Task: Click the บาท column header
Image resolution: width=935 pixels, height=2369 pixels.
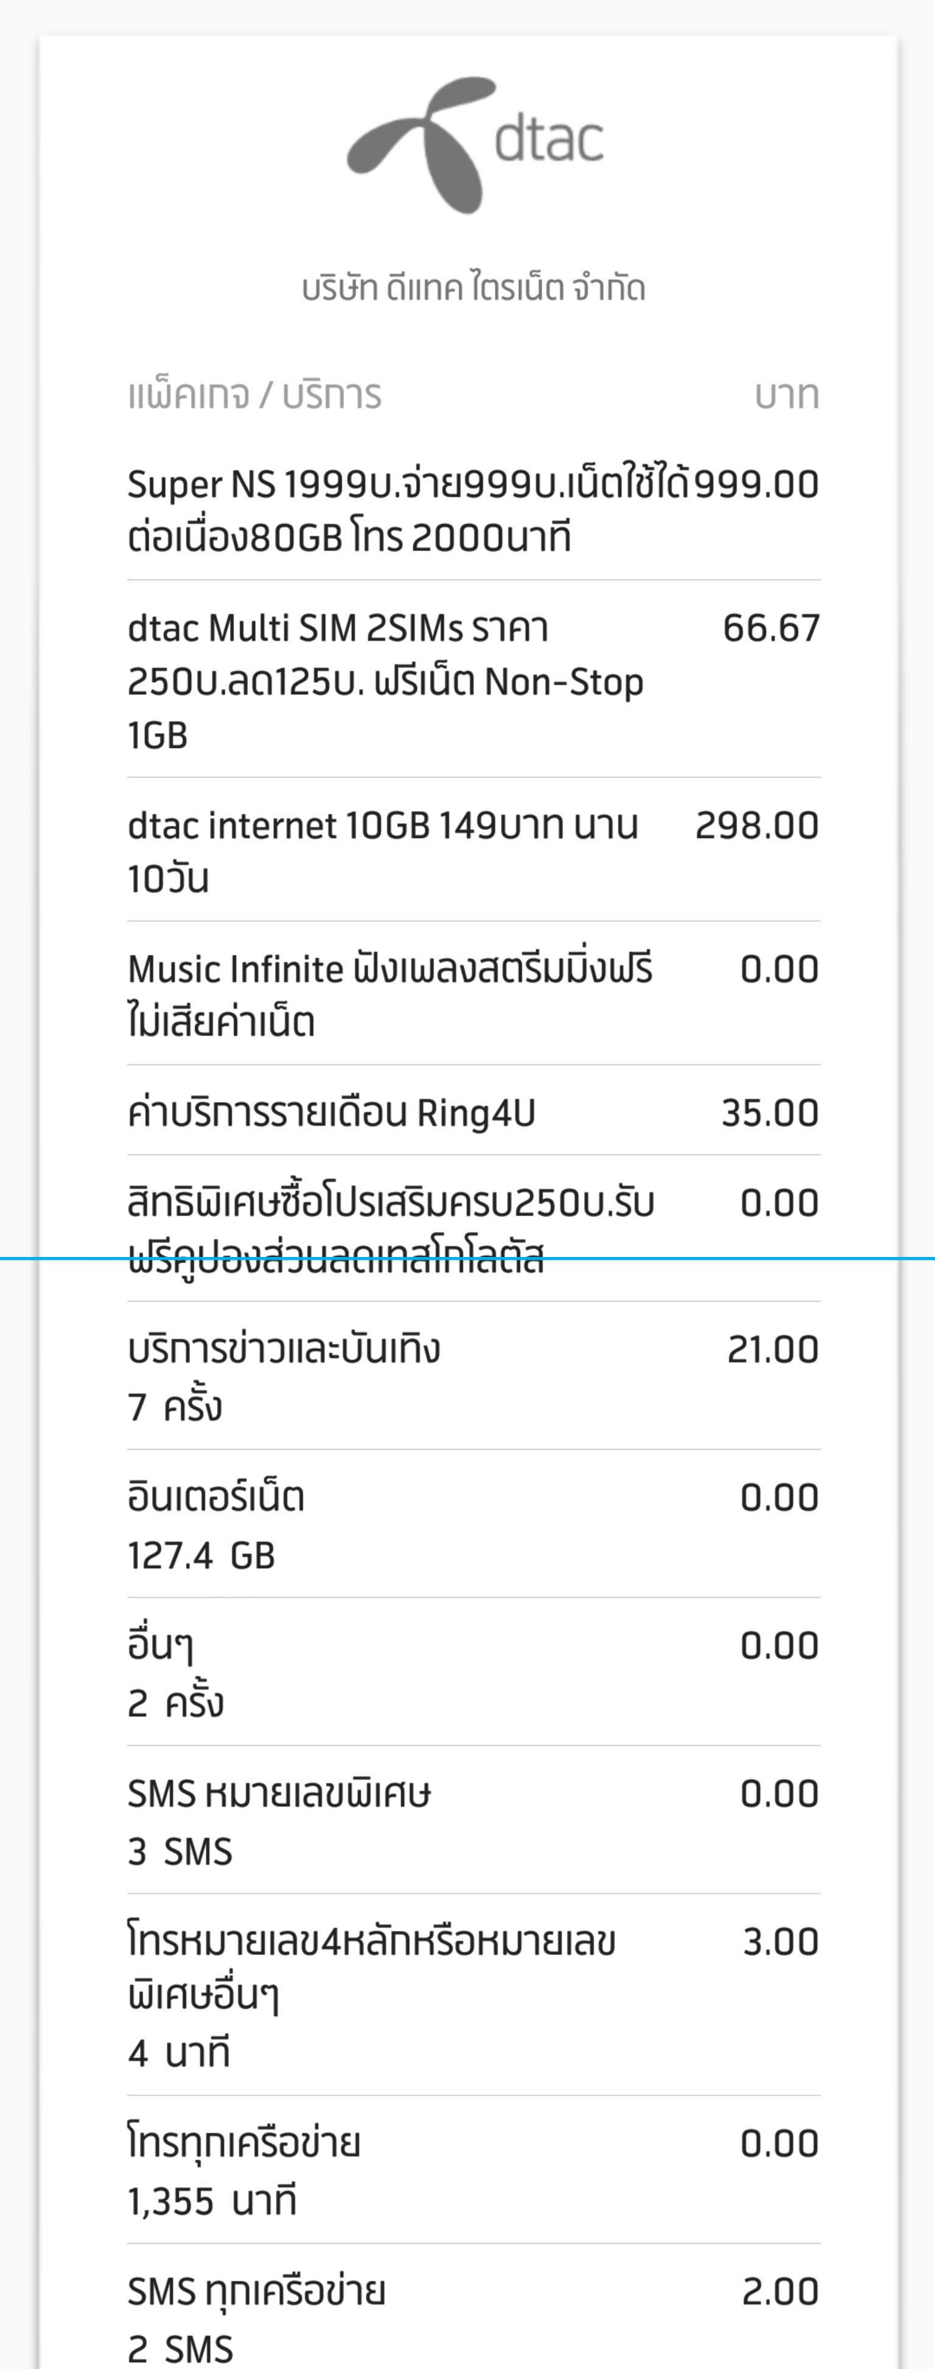Action: tap(786, 395)
